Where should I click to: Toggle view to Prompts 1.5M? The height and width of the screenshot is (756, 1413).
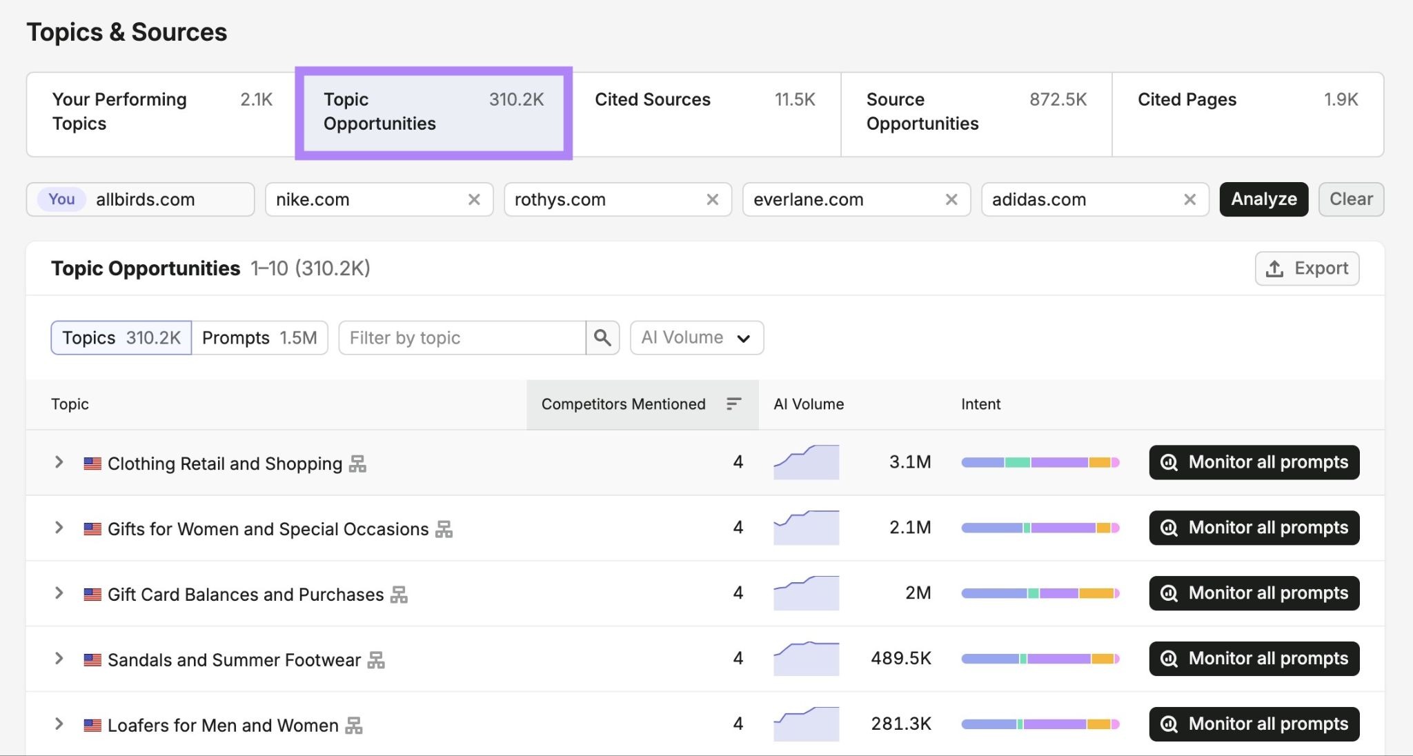click(259, 338)
